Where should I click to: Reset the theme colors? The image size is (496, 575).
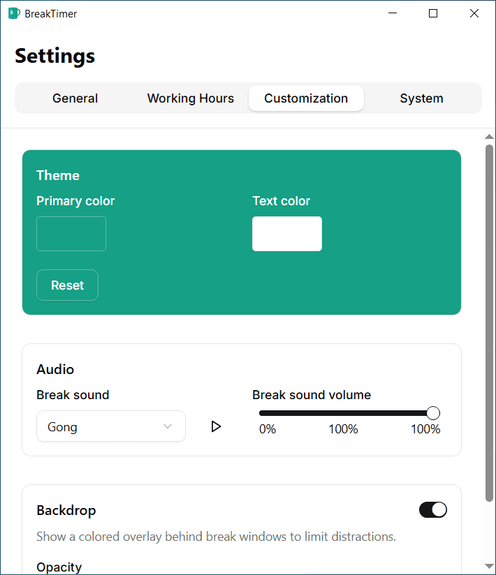coord(67,285)
